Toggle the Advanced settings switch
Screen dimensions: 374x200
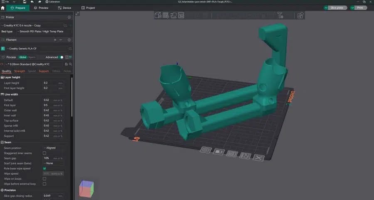click(62, 57)
